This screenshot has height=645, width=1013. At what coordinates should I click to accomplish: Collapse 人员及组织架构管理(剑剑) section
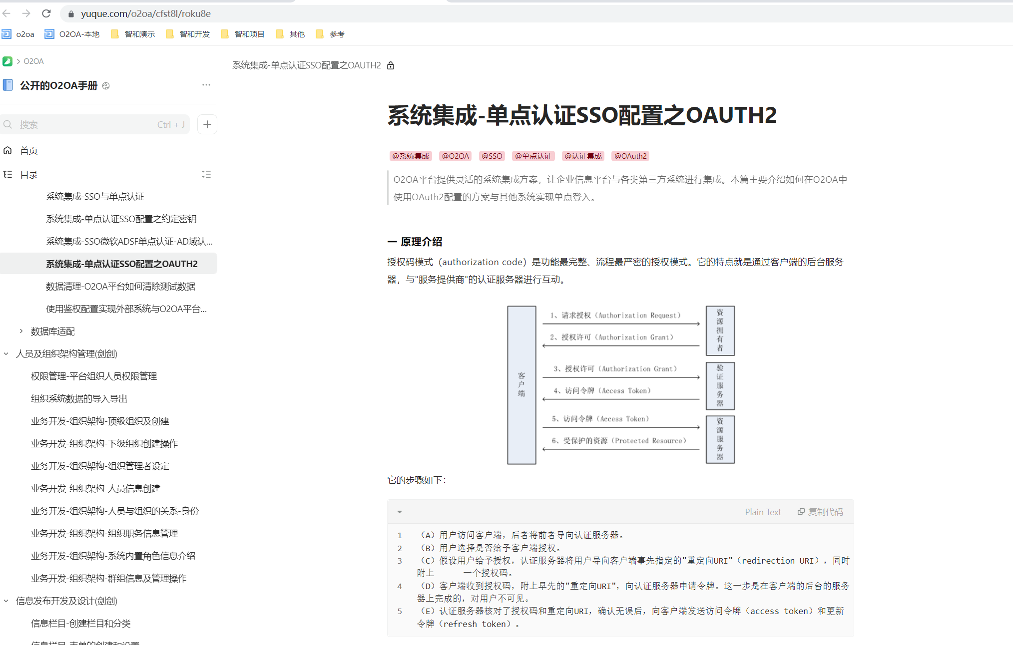point(6,353)
